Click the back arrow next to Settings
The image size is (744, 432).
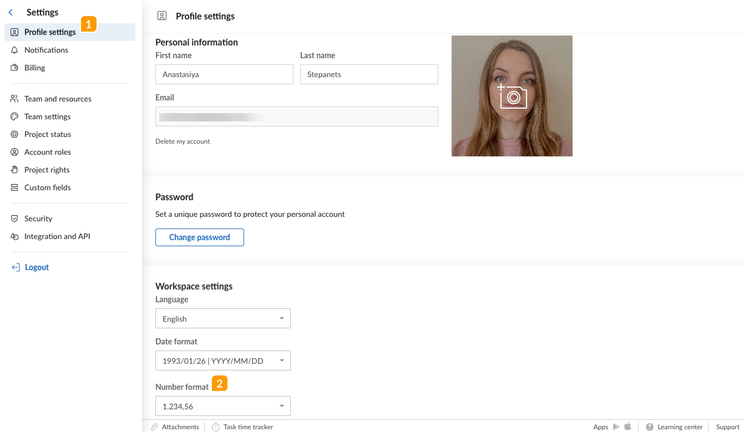click(11, 12)
